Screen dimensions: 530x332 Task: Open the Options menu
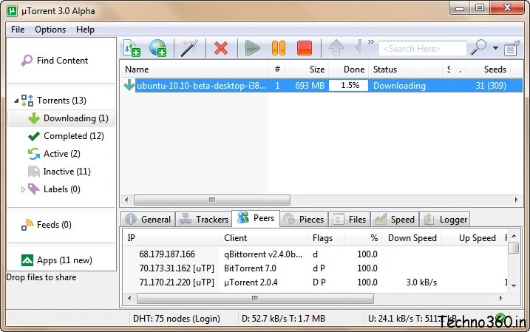coord(50,30)
